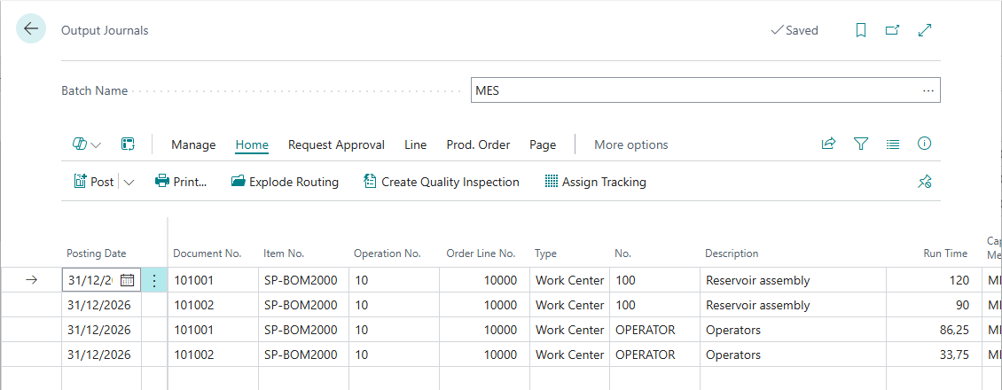Open page in new window icon
The height and width of the screenshot is (390, 1002).
click(892, 30)
